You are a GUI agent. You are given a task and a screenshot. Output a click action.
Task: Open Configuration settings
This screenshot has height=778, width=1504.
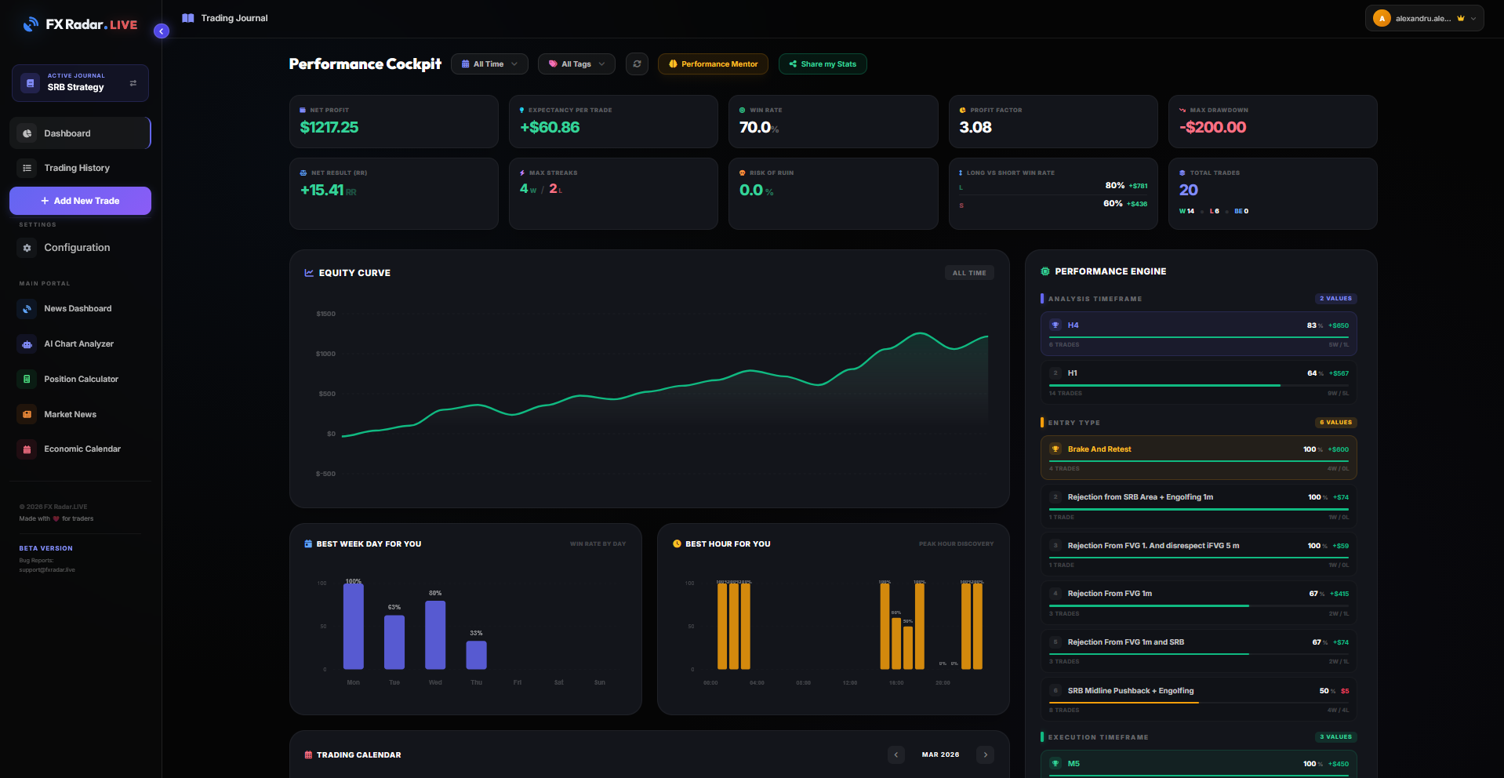coord(76,247)
